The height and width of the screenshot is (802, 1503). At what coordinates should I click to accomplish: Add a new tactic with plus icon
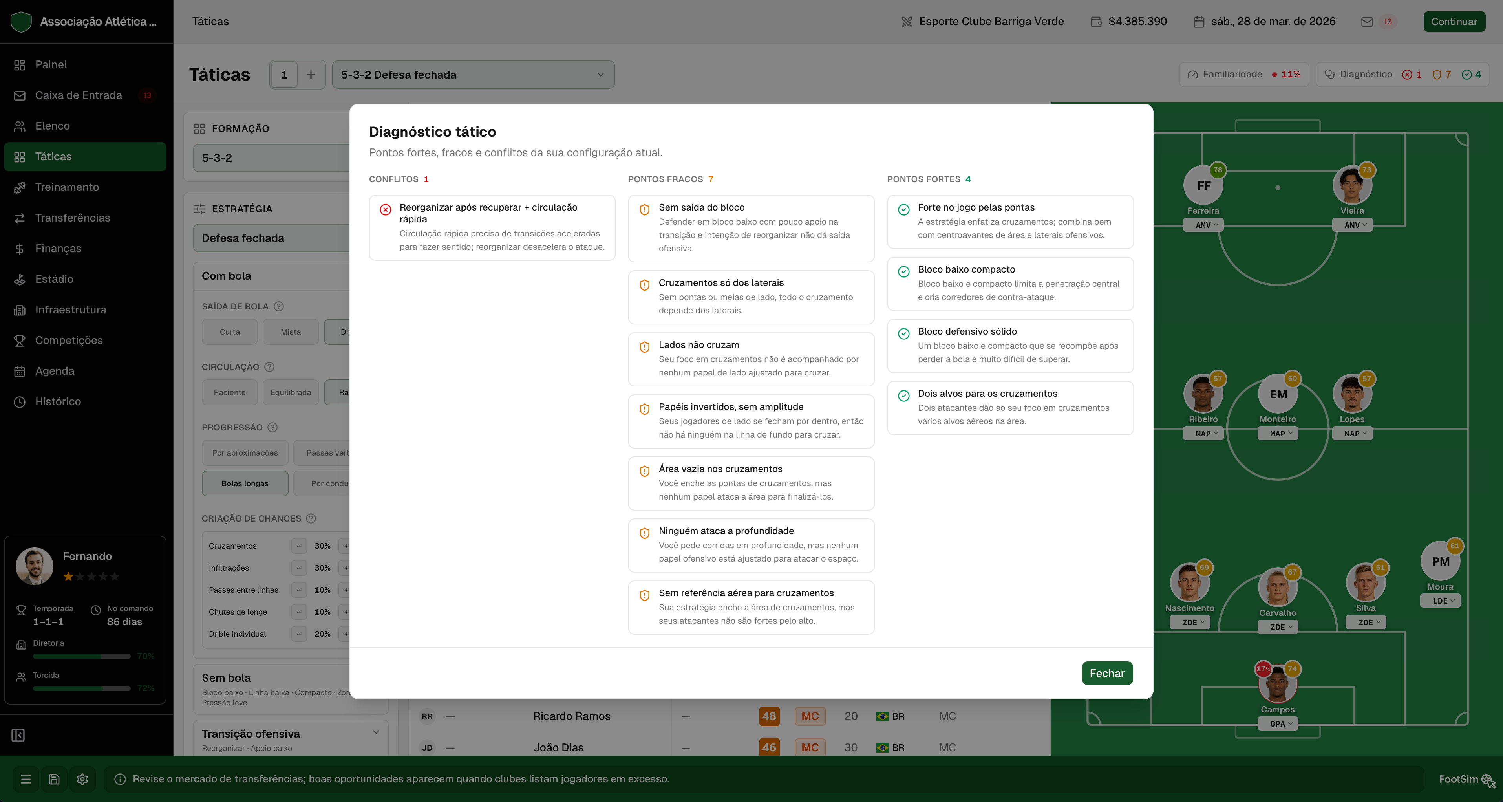(311, 75)
